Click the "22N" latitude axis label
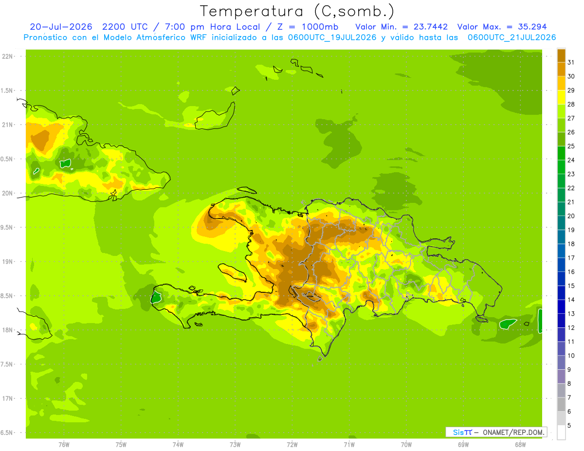Screen dimensions: 584x451 pyautogui.click(x=8, y=56)
